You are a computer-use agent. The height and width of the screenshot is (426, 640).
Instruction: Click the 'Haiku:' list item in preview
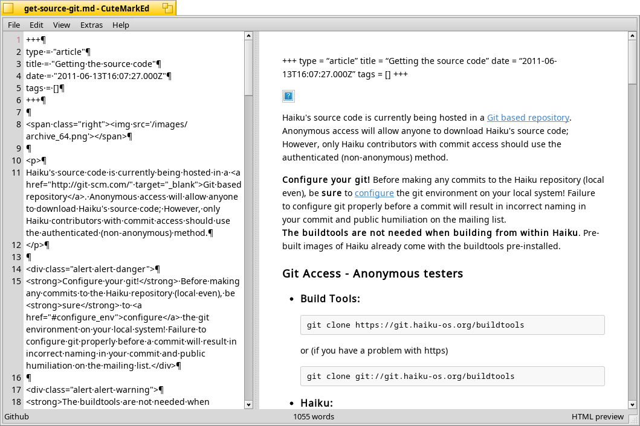(317, 403)
